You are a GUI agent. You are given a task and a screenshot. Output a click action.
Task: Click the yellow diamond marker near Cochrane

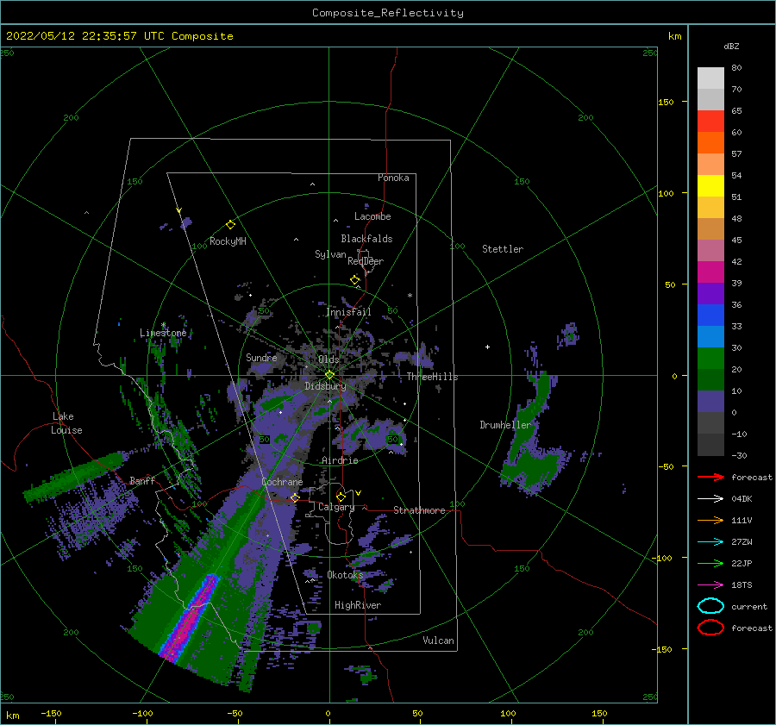[x=295, y=497]
